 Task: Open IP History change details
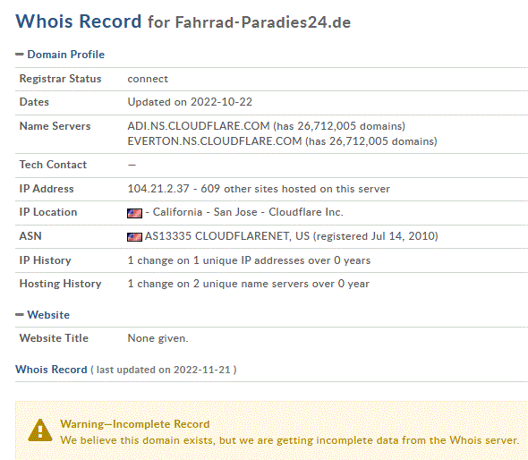(249, 260)
